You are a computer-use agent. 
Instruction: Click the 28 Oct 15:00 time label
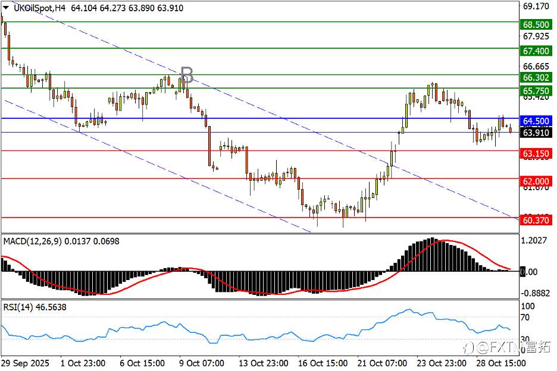coord(501,363)
